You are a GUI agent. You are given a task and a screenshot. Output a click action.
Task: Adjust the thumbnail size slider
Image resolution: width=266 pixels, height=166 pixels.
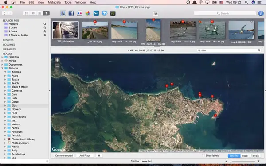[242, 161]
